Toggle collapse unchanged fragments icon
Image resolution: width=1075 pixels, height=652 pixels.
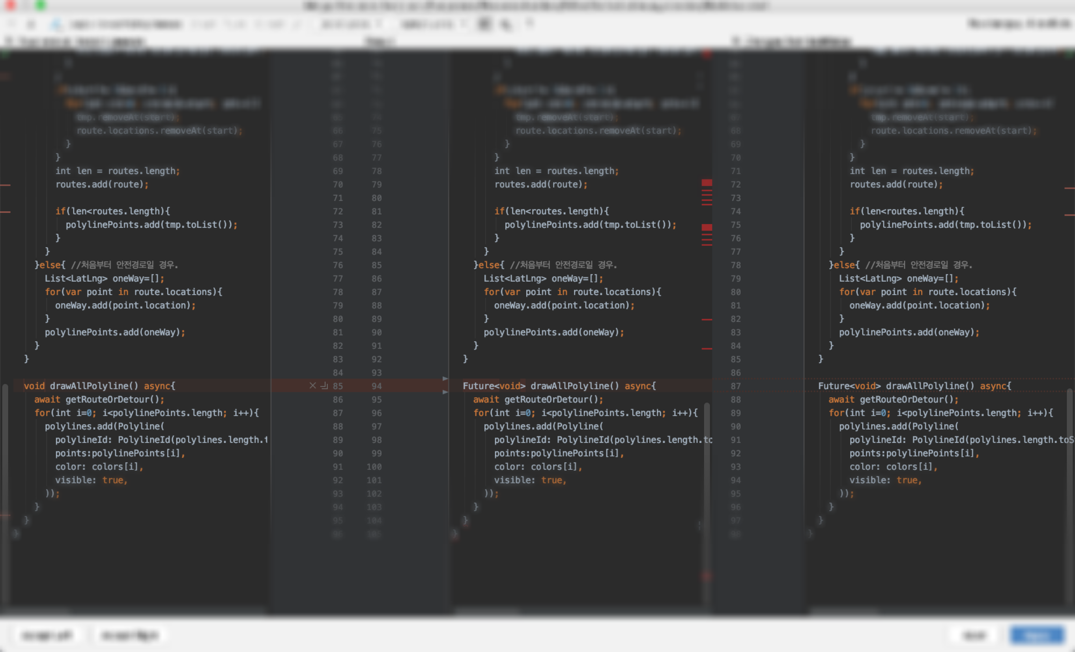click(x=485, y=24)
